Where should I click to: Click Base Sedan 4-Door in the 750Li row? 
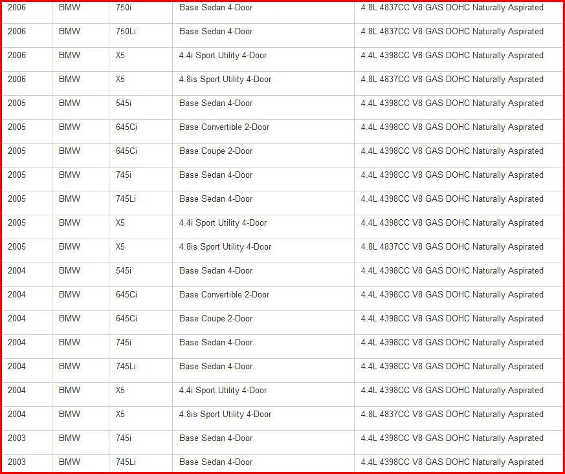pyautogui.click(x=216, y=31)
